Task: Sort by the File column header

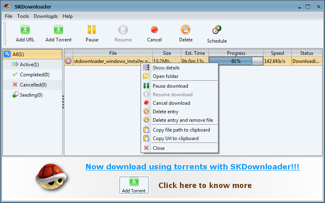Action: 113,53
